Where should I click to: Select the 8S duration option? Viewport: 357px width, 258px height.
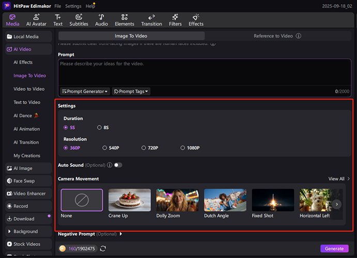coord(100,127)
